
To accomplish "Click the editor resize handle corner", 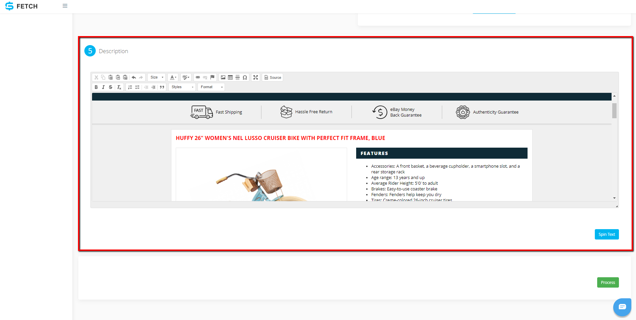I will [x=617, y=206].
